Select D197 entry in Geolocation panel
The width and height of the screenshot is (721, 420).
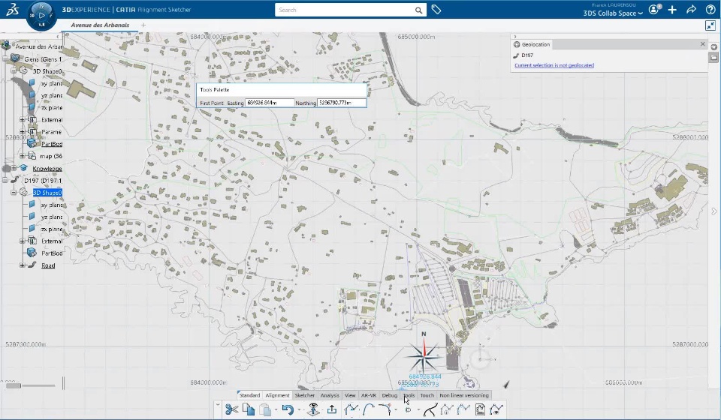[x=527, y=55]
